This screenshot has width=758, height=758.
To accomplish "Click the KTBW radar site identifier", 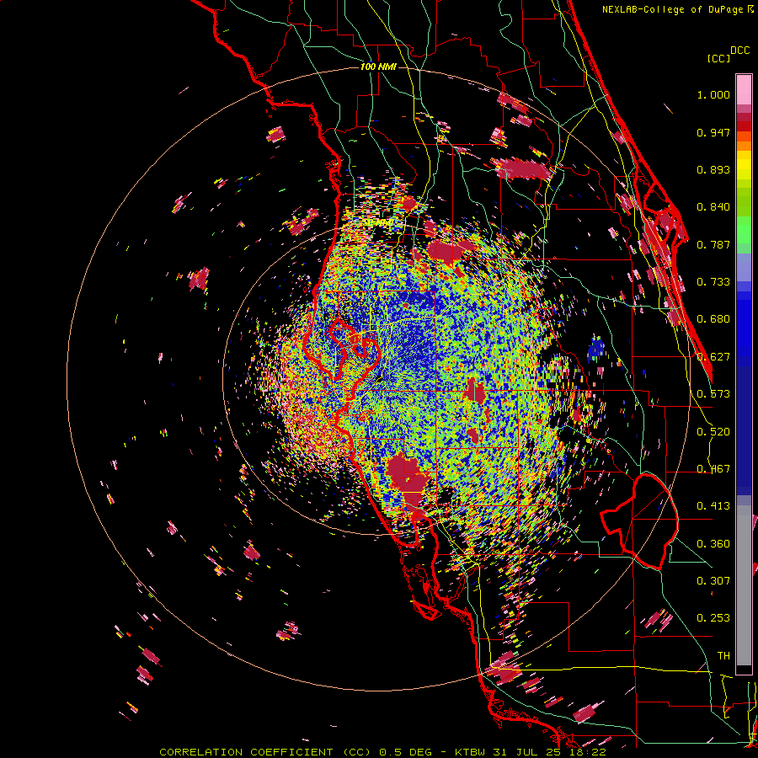I will [472, 752].
